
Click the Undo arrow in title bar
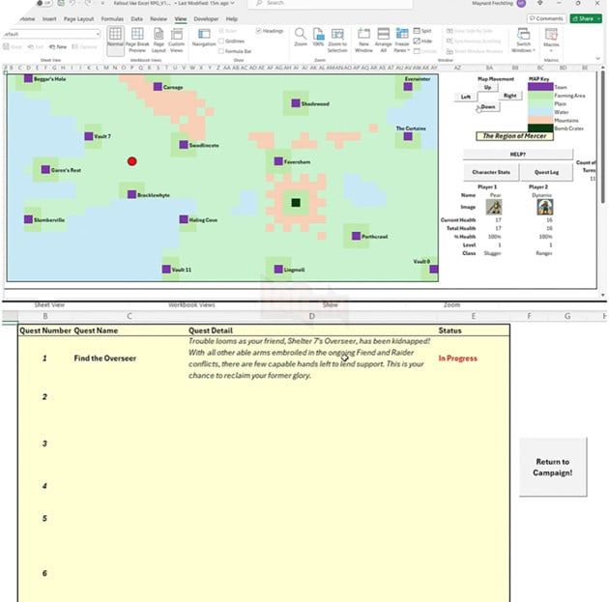tap(72, 3)
